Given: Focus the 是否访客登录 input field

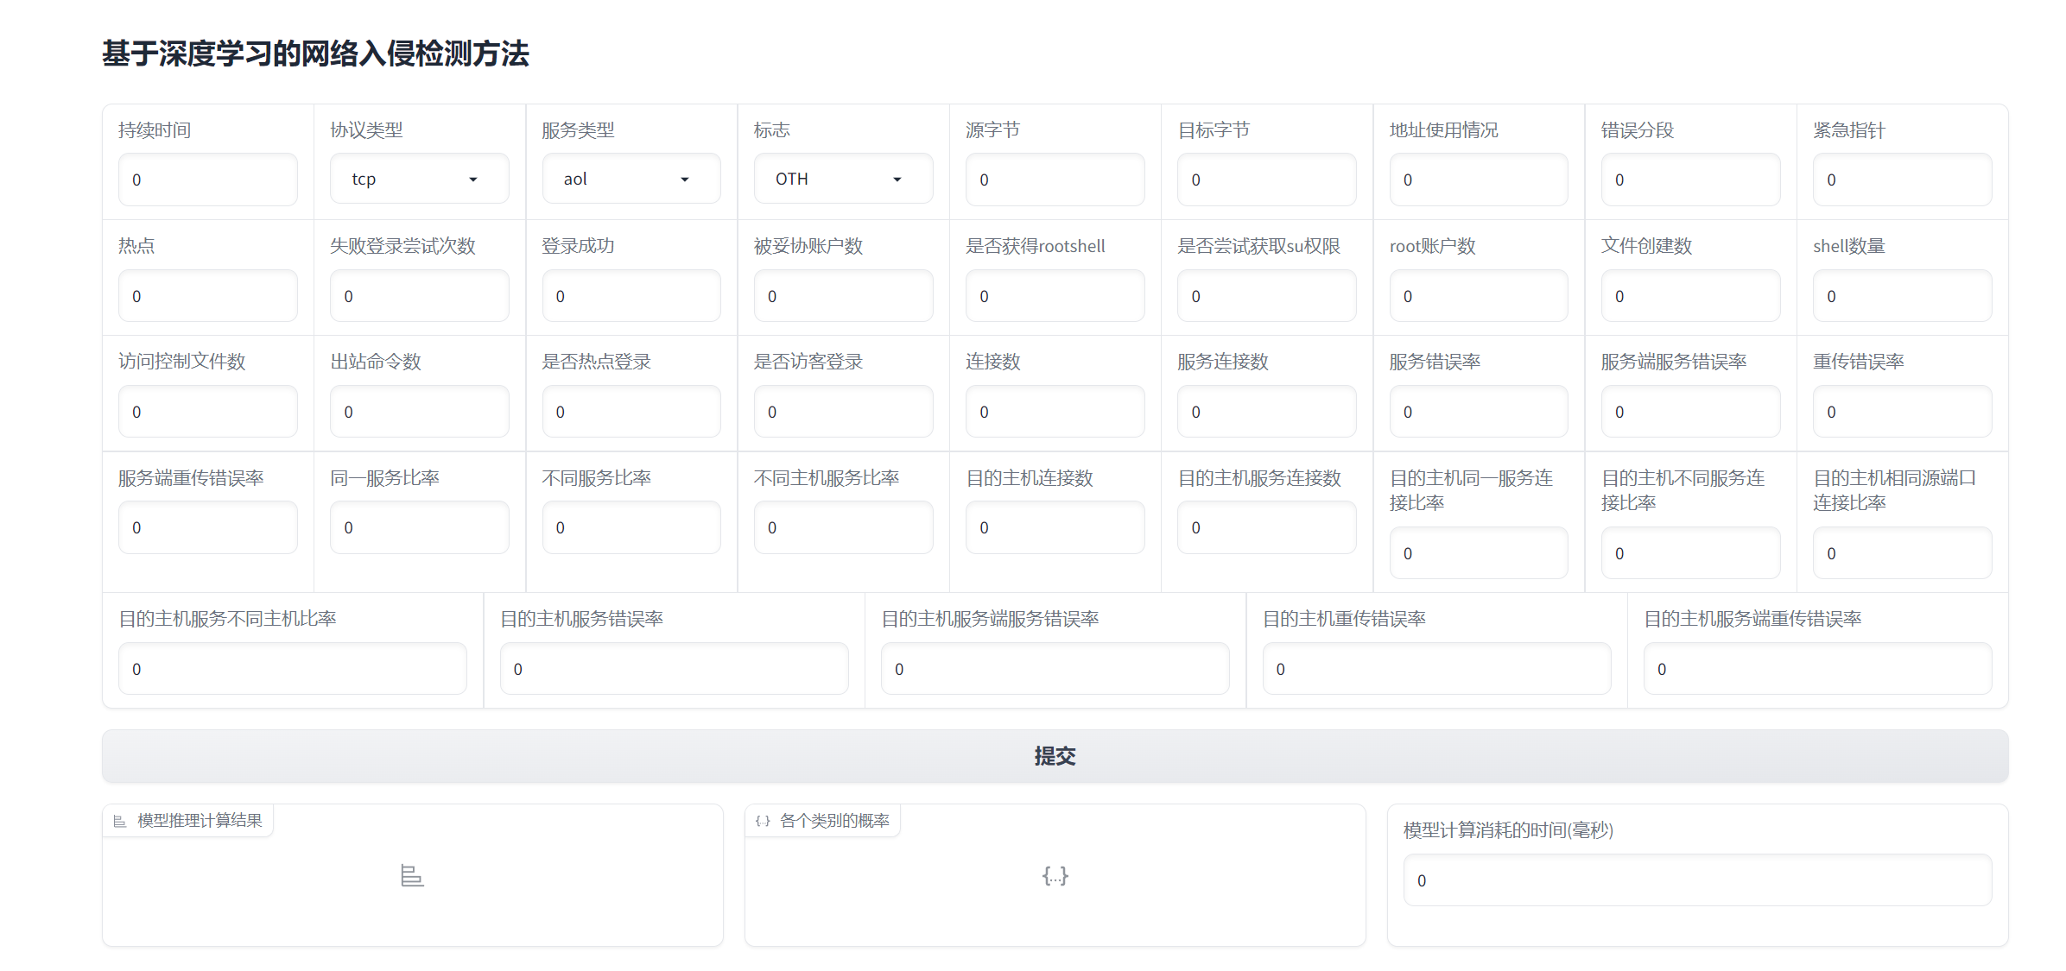Looking at the screenshot, I should point(843,412).
